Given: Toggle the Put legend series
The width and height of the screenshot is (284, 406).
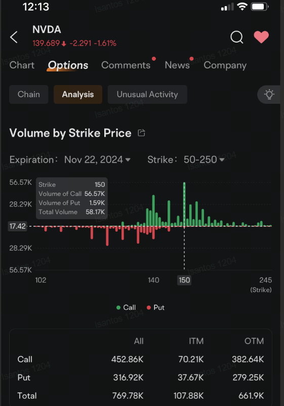Looking at the screenshot, I should pyautogui.click(x=155, y=307).
